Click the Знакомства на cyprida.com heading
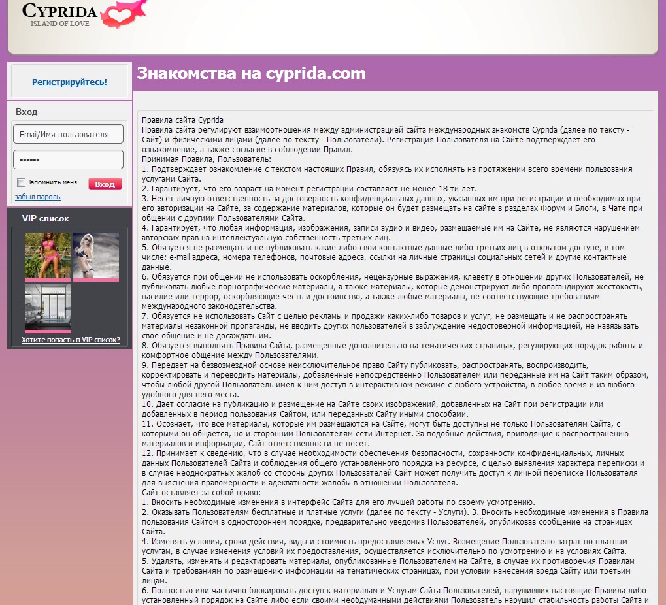The image size is (666, 605). tap(251, 73)
